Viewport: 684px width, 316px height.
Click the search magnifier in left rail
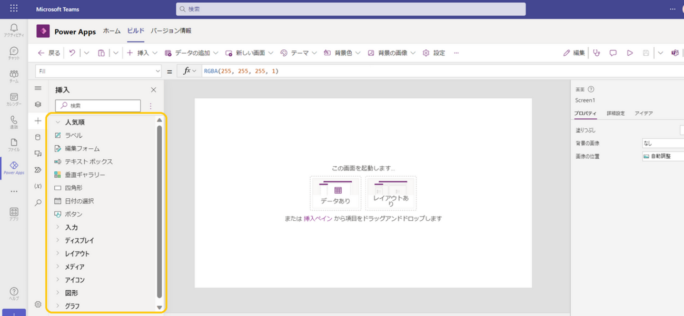coord(37,202)
